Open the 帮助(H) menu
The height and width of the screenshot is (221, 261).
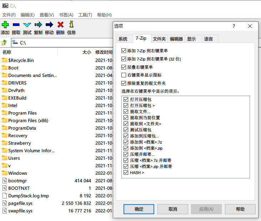pyautogui.click(x=104, y=15)
